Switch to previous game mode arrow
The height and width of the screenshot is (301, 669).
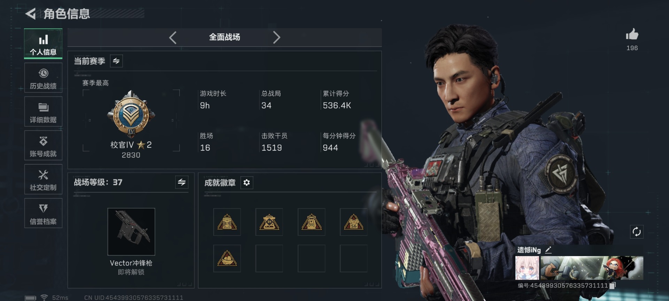tap(173, 37)
